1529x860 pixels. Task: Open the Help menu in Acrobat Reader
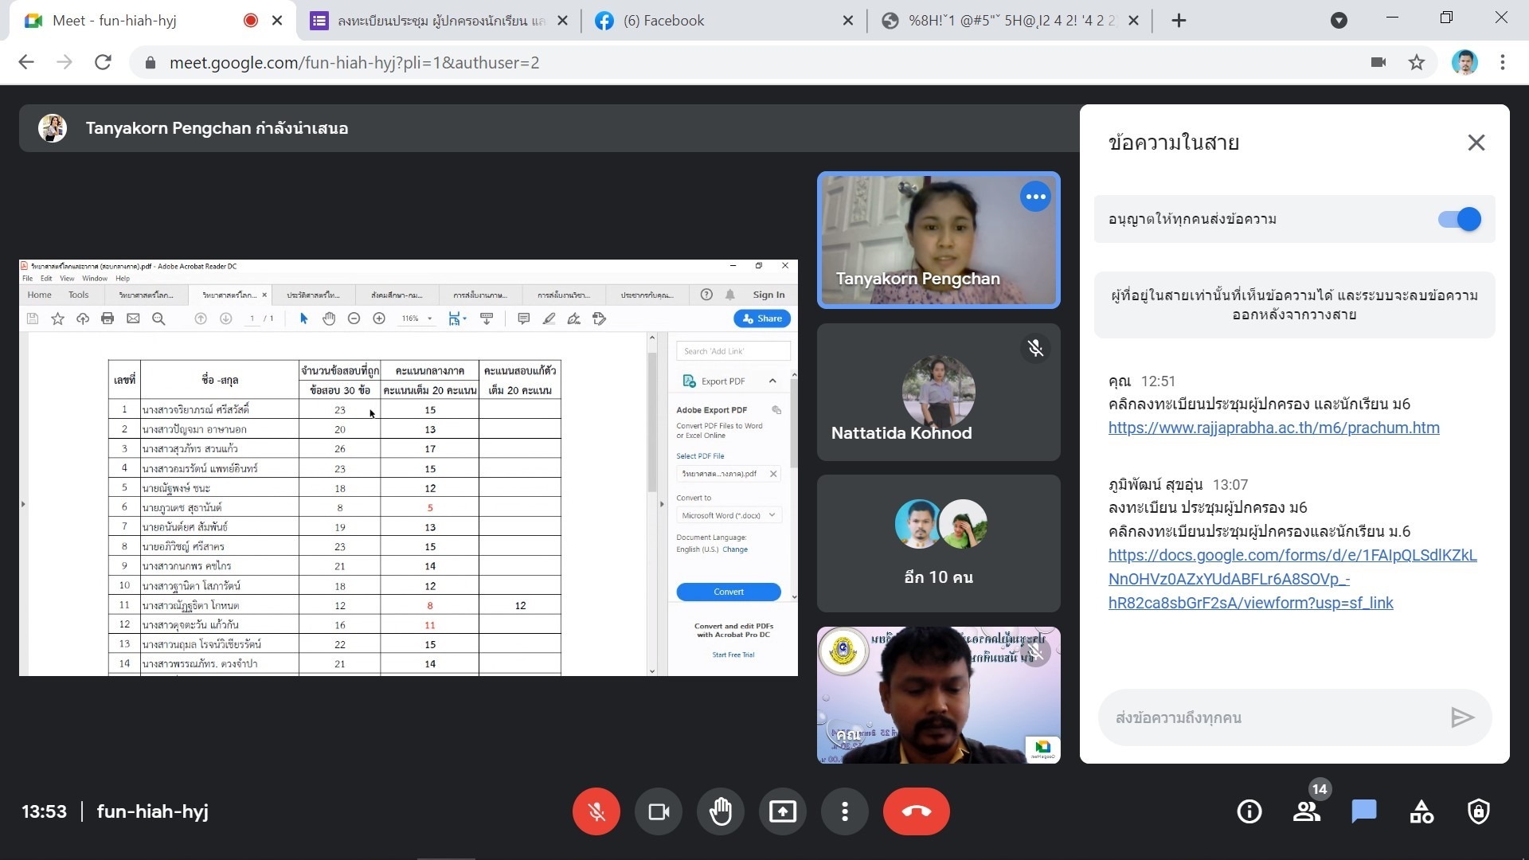click(123, 279)
